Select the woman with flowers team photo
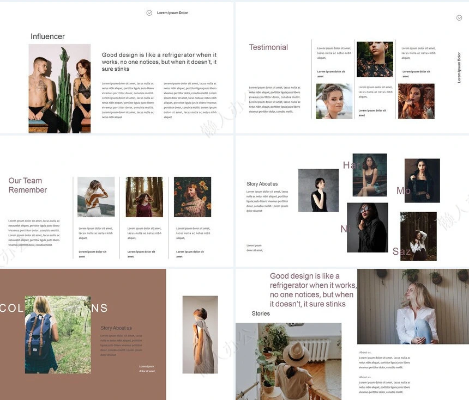This screenshot has height=400, width=469. tap(193, 197)
